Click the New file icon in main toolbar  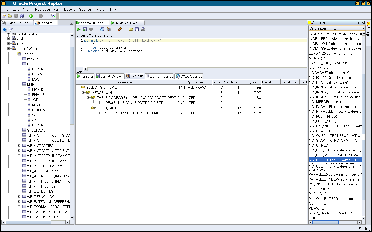(x=4, y=16)
